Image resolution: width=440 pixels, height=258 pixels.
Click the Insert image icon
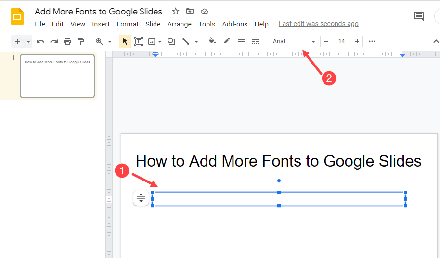click(x=152, y=41)
